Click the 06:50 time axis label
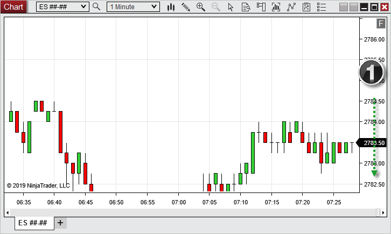The width and height of the screenshot is (391, 234). pyautogui.click(x=116, y=202)
